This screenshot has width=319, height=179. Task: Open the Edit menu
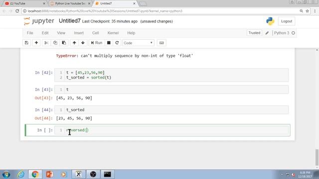pyautogui.click(x=45, y=33)
